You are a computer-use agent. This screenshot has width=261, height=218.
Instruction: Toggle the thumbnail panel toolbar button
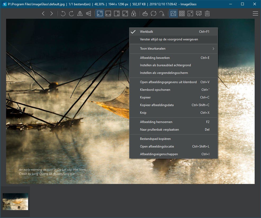pyautogui.click(x=173, y=13)
